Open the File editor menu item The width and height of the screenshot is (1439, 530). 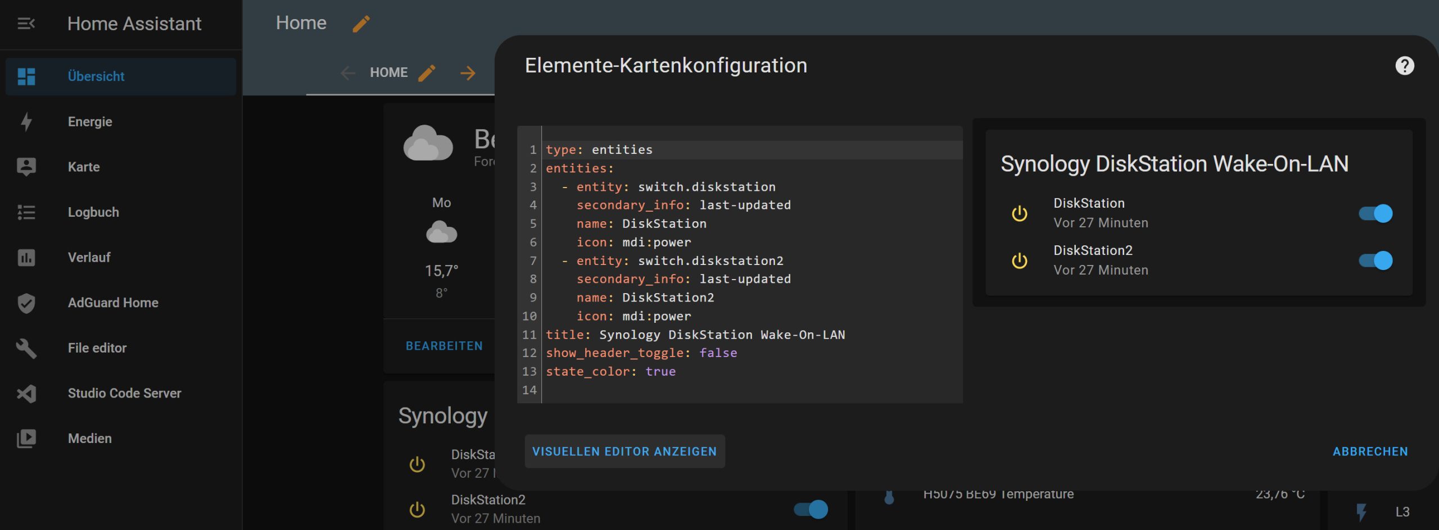pyautogui.click(x=97, y=348)
